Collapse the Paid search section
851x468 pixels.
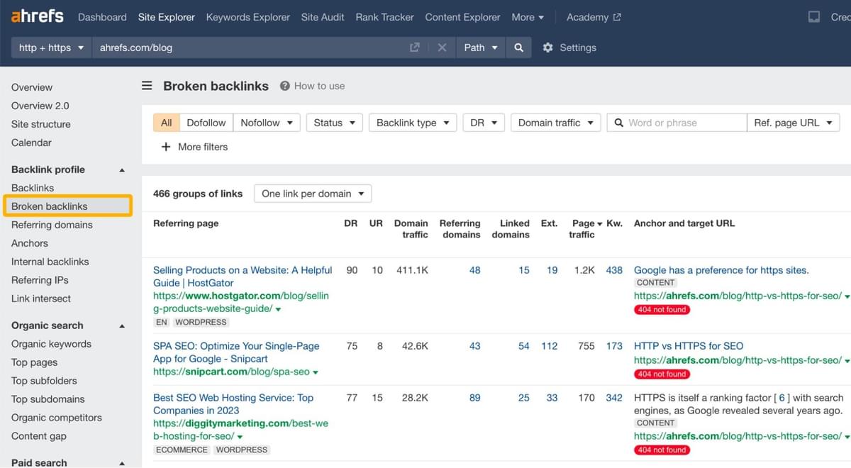[122, 464]
